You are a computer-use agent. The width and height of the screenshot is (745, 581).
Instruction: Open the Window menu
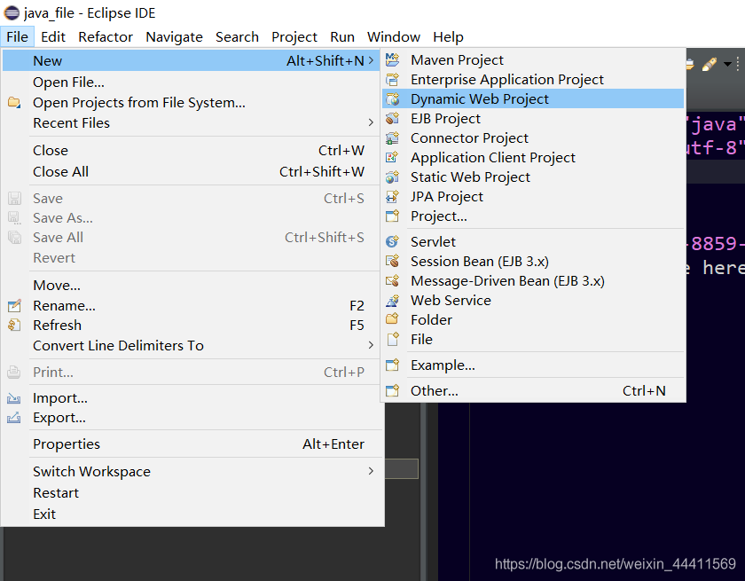[x=394, y=36]
